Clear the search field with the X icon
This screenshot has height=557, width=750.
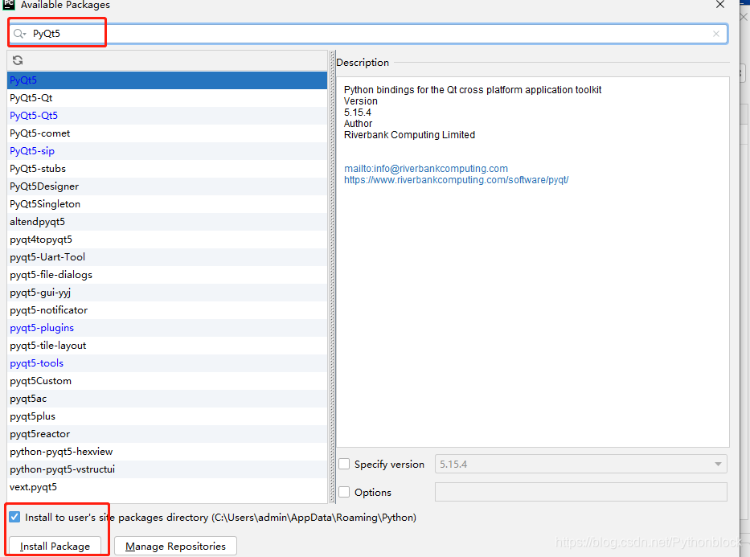(x=716, y=34)
